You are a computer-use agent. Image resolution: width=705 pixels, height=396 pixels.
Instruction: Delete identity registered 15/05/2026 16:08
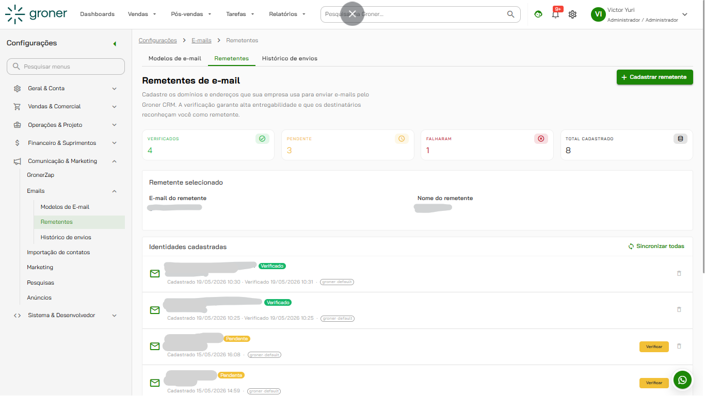pyautogui.click(x=679, y=346)
